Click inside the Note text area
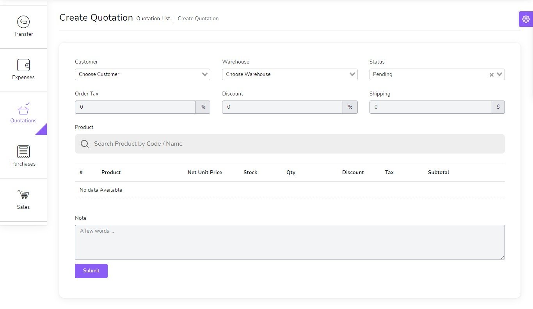 click(290, 242)
